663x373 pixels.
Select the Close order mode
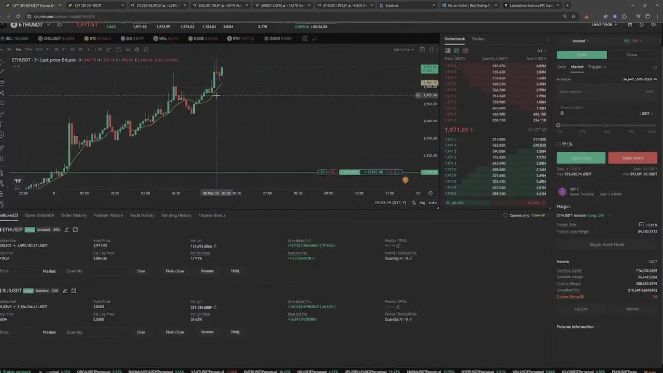[x=632, y=54]
